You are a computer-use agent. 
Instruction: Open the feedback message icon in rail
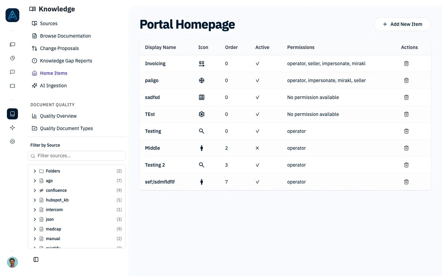12,72
